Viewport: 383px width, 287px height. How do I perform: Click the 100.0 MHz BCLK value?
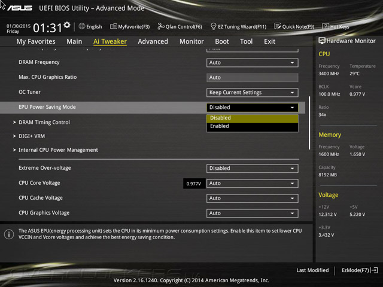point(329,94)
